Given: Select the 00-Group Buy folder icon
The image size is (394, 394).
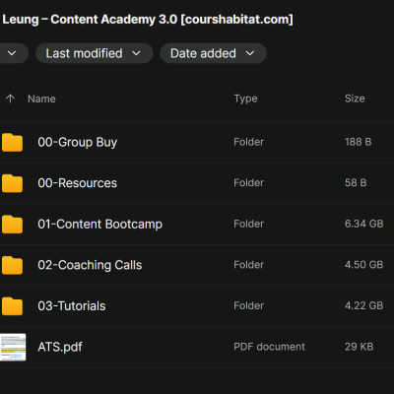Looking at the screenshot, I should point(12,143).
